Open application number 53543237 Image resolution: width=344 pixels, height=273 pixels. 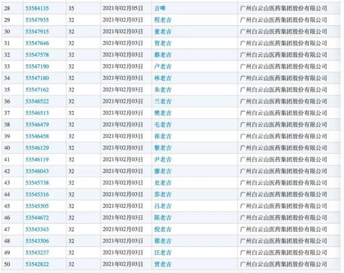click(x=37, y=252)
